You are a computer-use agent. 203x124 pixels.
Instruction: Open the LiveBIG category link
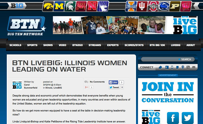coord(58,88)
